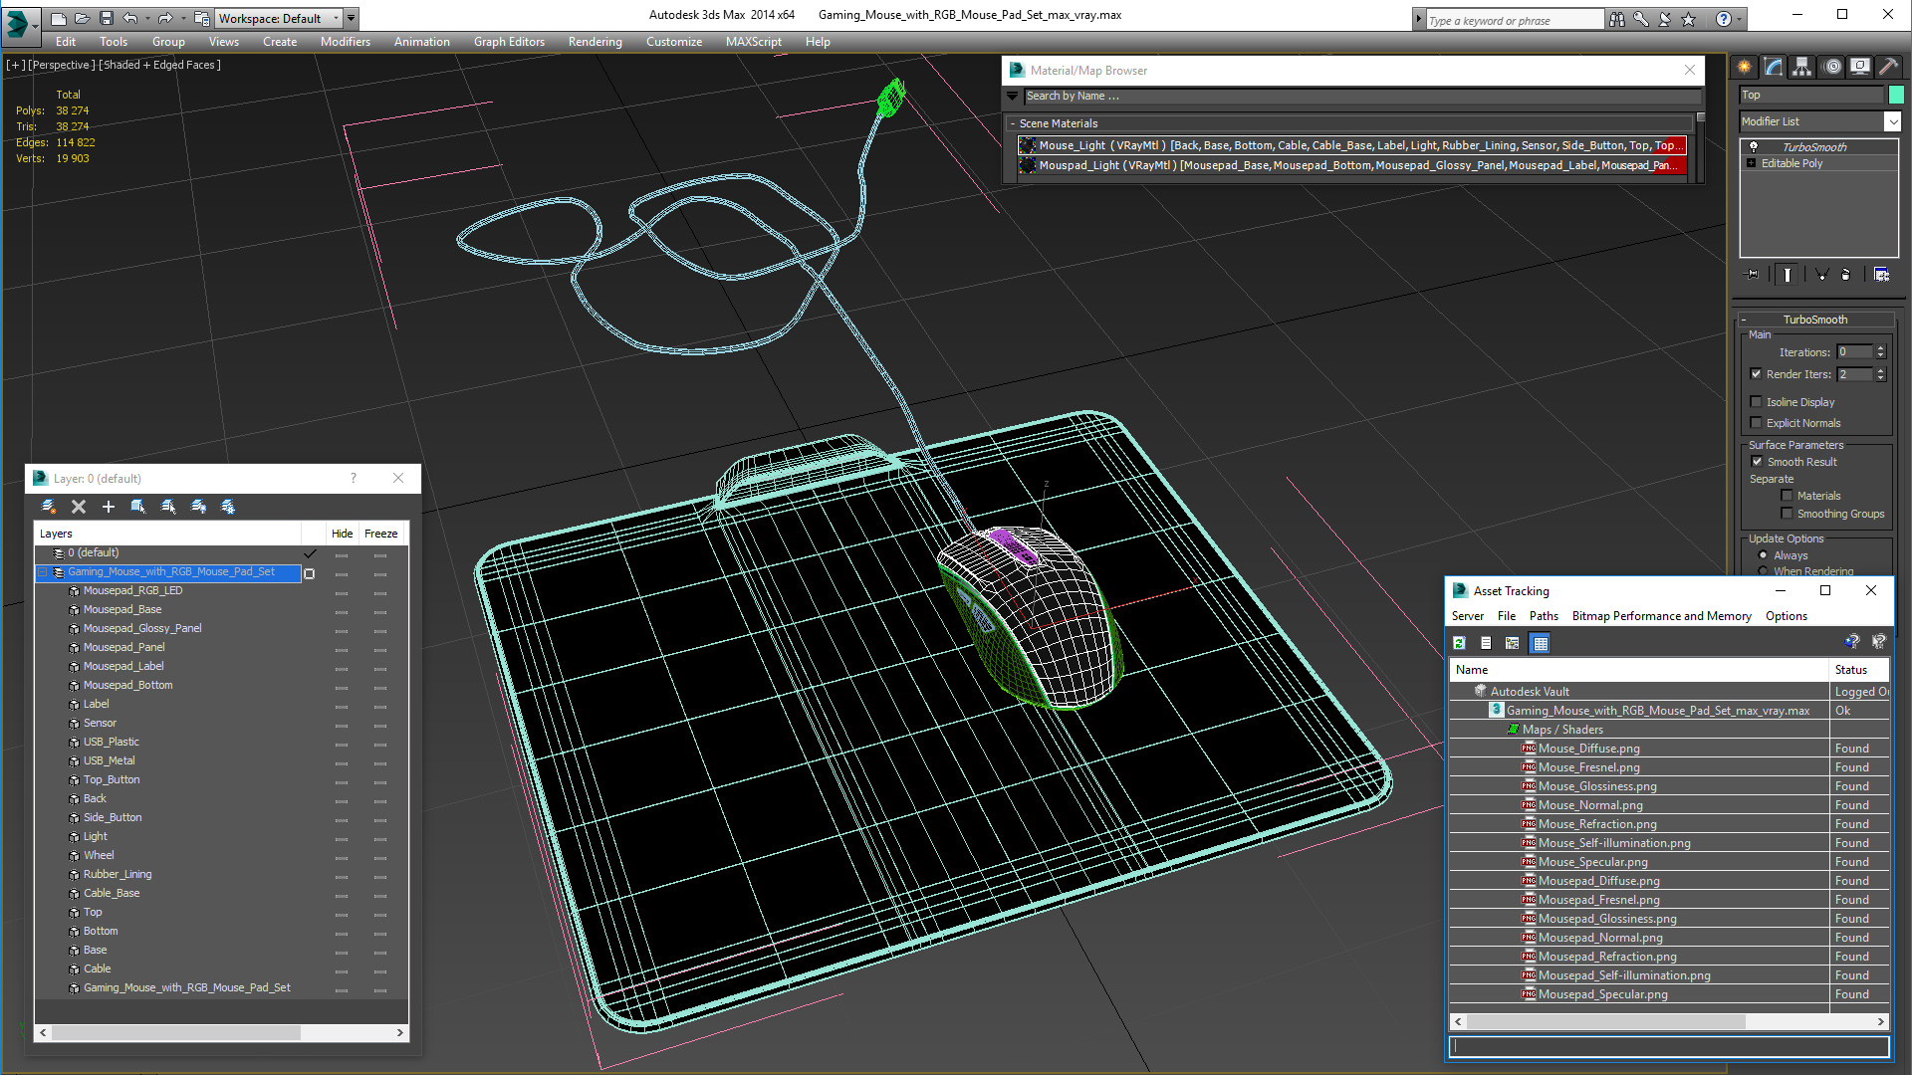Click Add selected objects plus icon
The image size is (1912, 1075).
coord(109,507)
